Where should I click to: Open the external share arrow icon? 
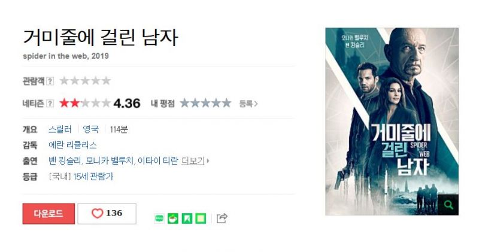222,218
